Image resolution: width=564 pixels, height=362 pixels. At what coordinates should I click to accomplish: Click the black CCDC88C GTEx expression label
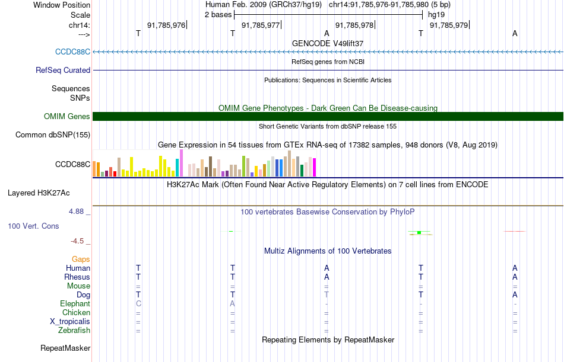72,164
